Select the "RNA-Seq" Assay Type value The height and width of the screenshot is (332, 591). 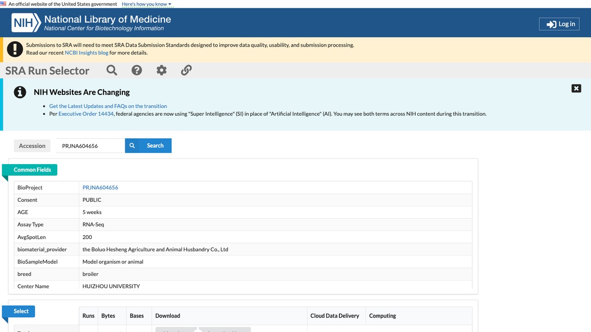tap(93, 225)
